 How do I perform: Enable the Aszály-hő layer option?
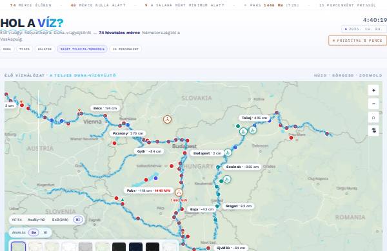[x=36, y=219]
